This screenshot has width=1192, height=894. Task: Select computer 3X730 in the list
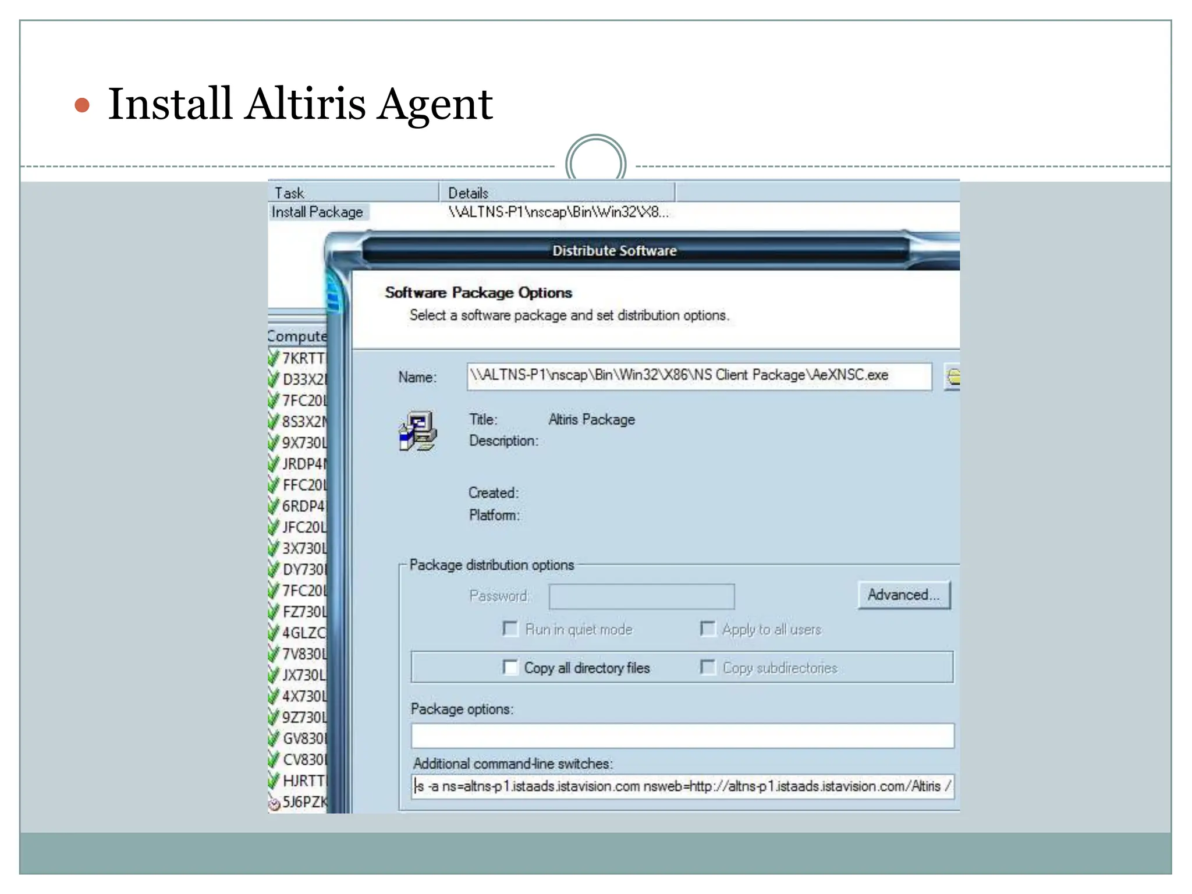coord(304,548)
